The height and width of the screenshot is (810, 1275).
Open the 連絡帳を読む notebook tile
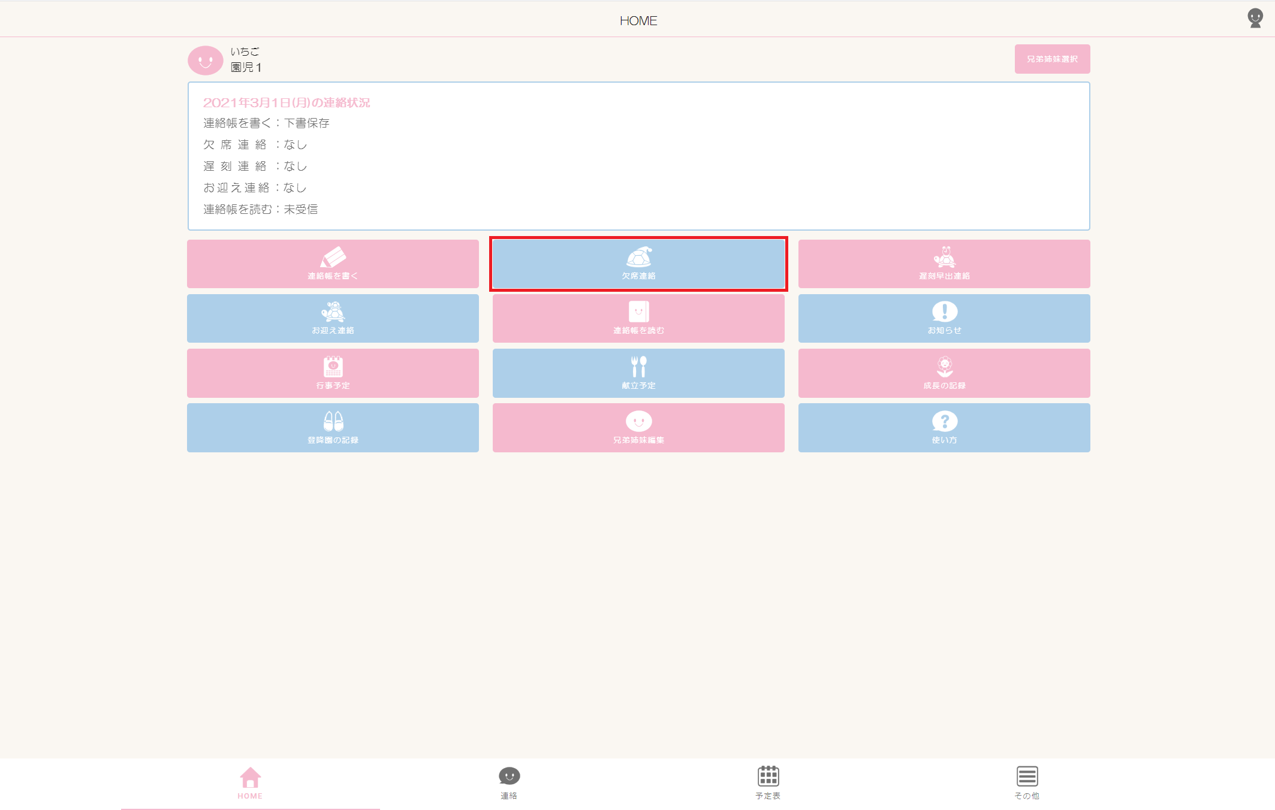tap(638, 318)
